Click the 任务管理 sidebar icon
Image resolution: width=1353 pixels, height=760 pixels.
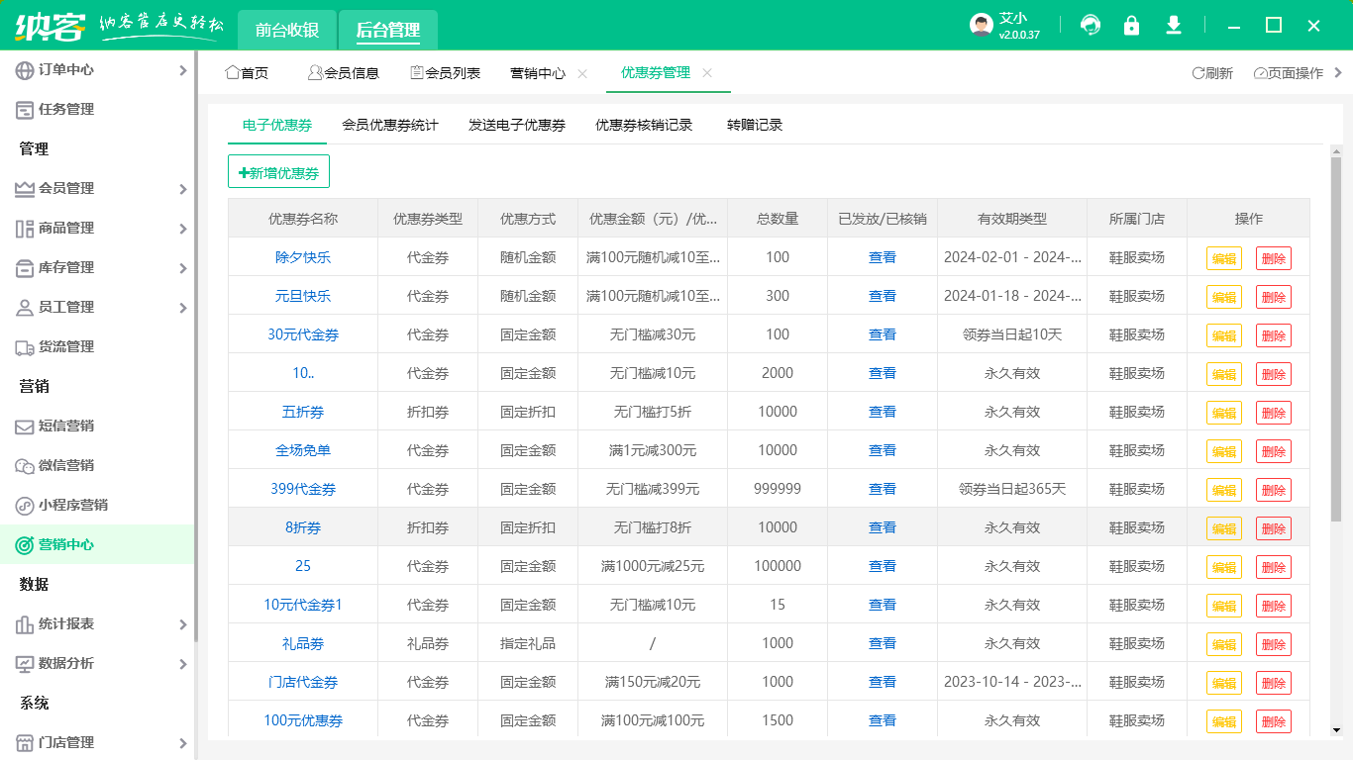22,109
